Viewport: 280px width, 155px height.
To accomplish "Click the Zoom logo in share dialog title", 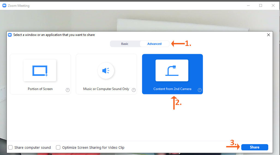I will (x=10, y=35).
